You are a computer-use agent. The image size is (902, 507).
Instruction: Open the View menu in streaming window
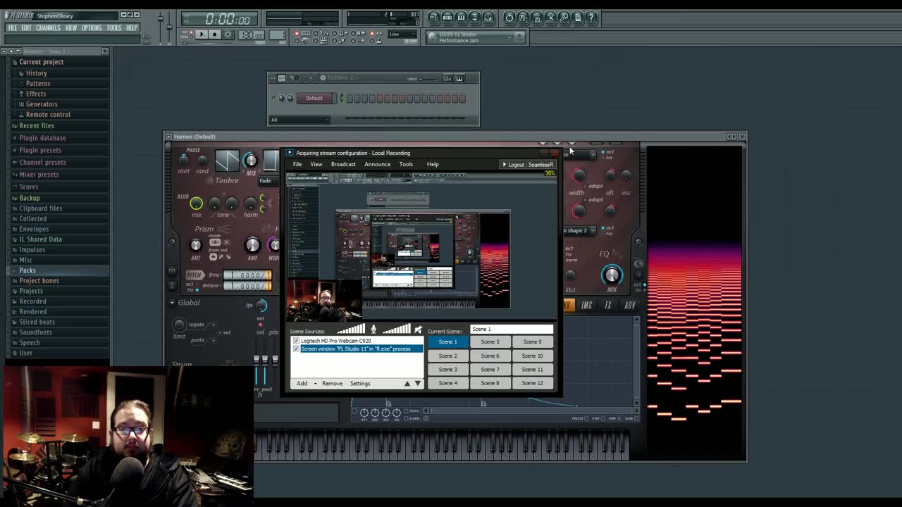316,164
